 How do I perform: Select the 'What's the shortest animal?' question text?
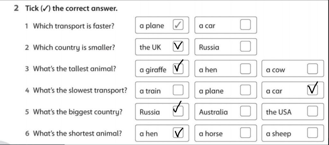(x=77, y=133)
